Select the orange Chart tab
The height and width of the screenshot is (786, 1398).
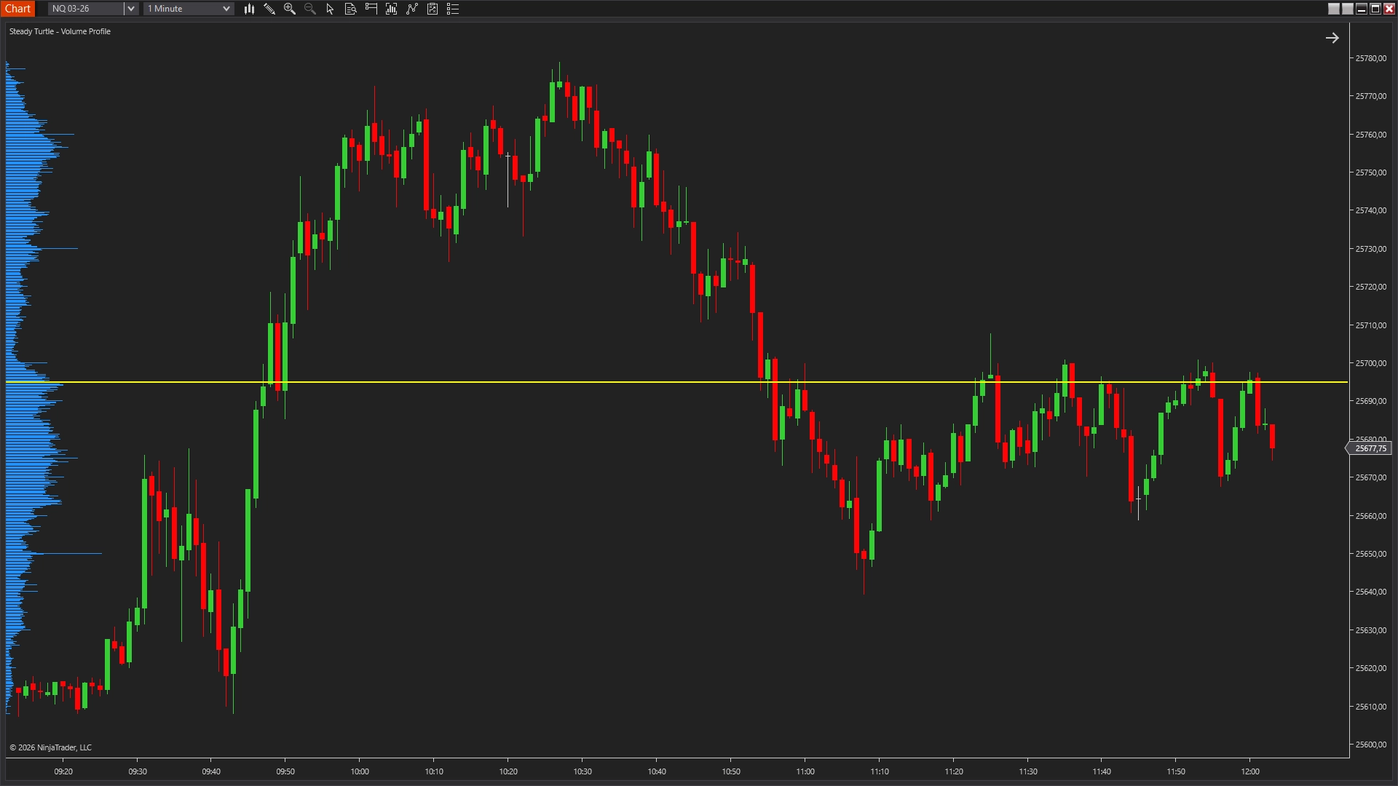18,8
